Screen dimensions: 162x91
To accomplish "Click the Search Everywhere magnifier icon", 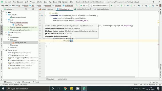I will point(157,6).
